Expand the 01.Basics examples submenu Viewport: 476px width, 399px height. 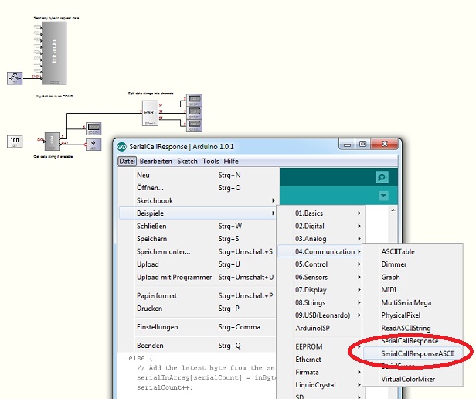(321, 213)
